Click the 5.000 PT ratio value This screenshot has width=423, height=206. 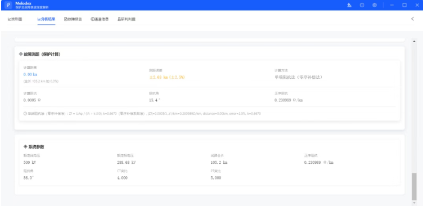tap(216, 178)
